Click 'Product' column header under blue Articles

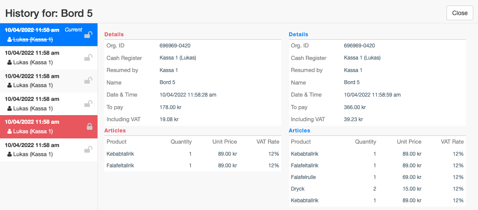pyautogui.click(x=301, y=142)
